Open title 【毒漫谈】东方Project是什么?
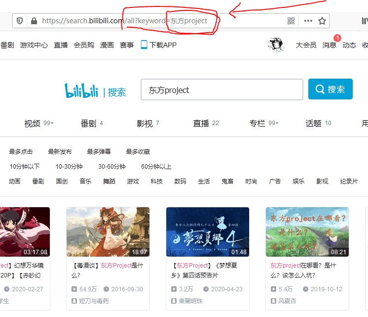 pos(107,270)
